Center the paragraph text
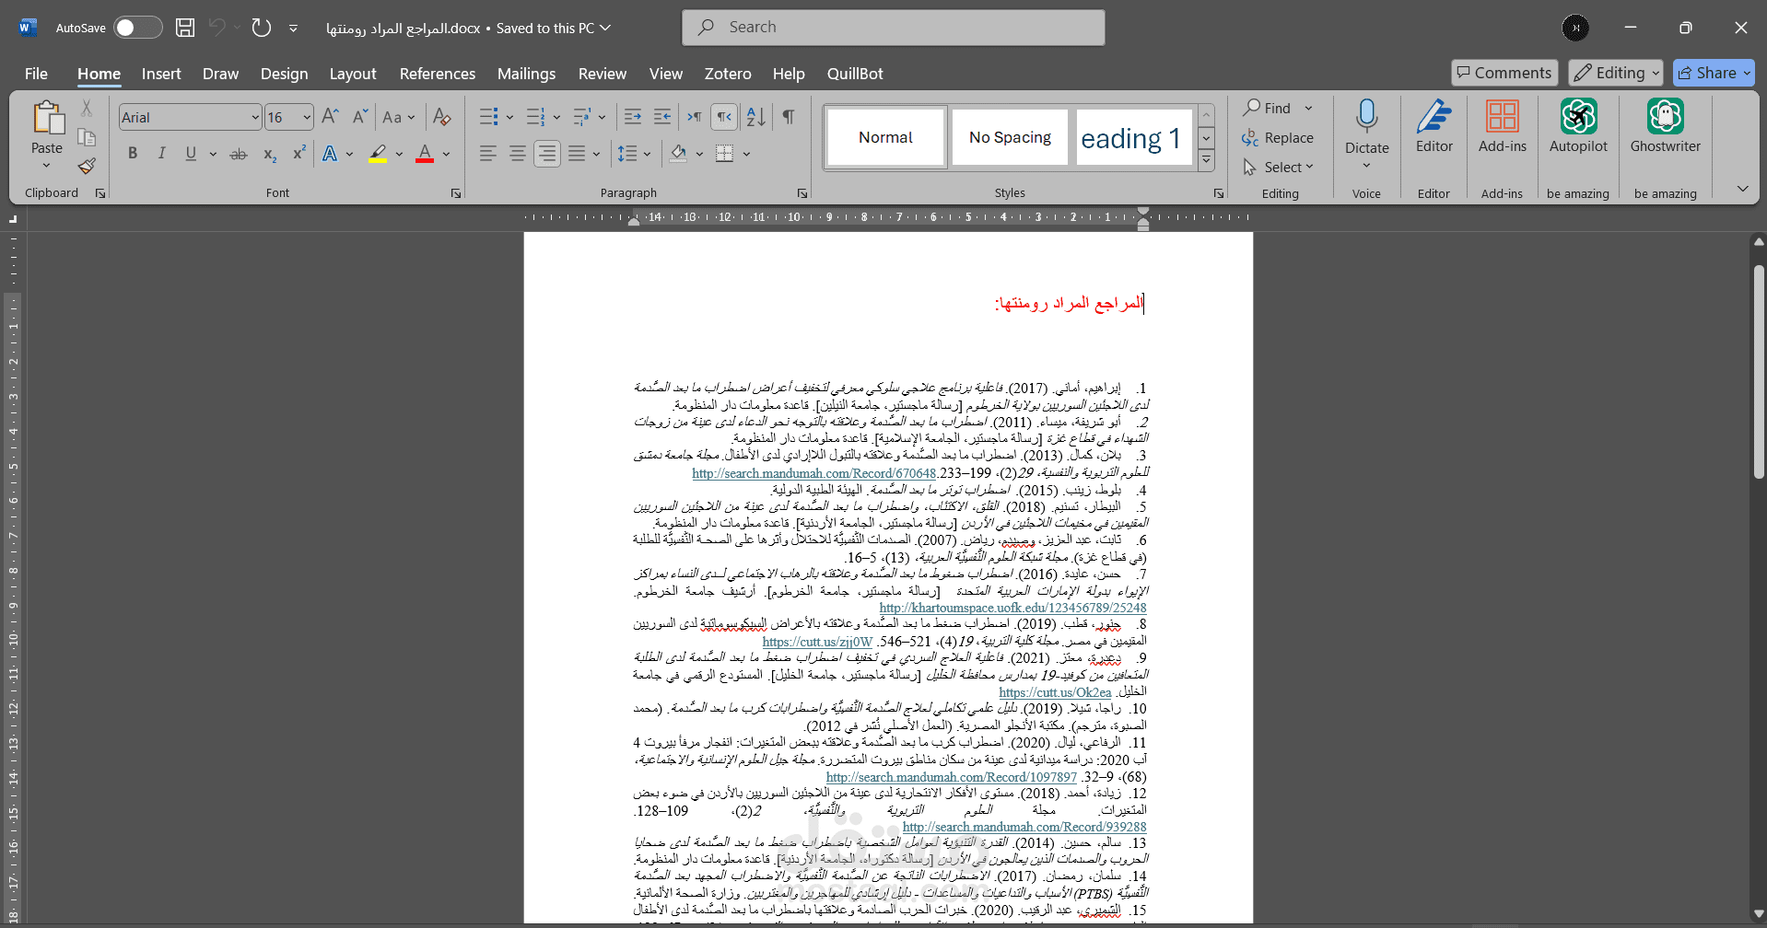This screenshot has width=1767, height=928. tap(518, 154)
